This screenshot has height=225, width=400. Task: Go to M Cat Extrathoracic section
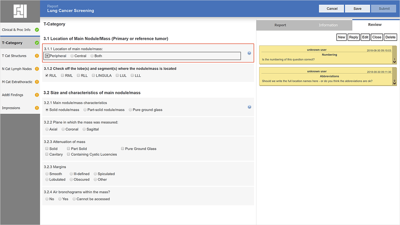pyautogui.click(x=20, y=82)
